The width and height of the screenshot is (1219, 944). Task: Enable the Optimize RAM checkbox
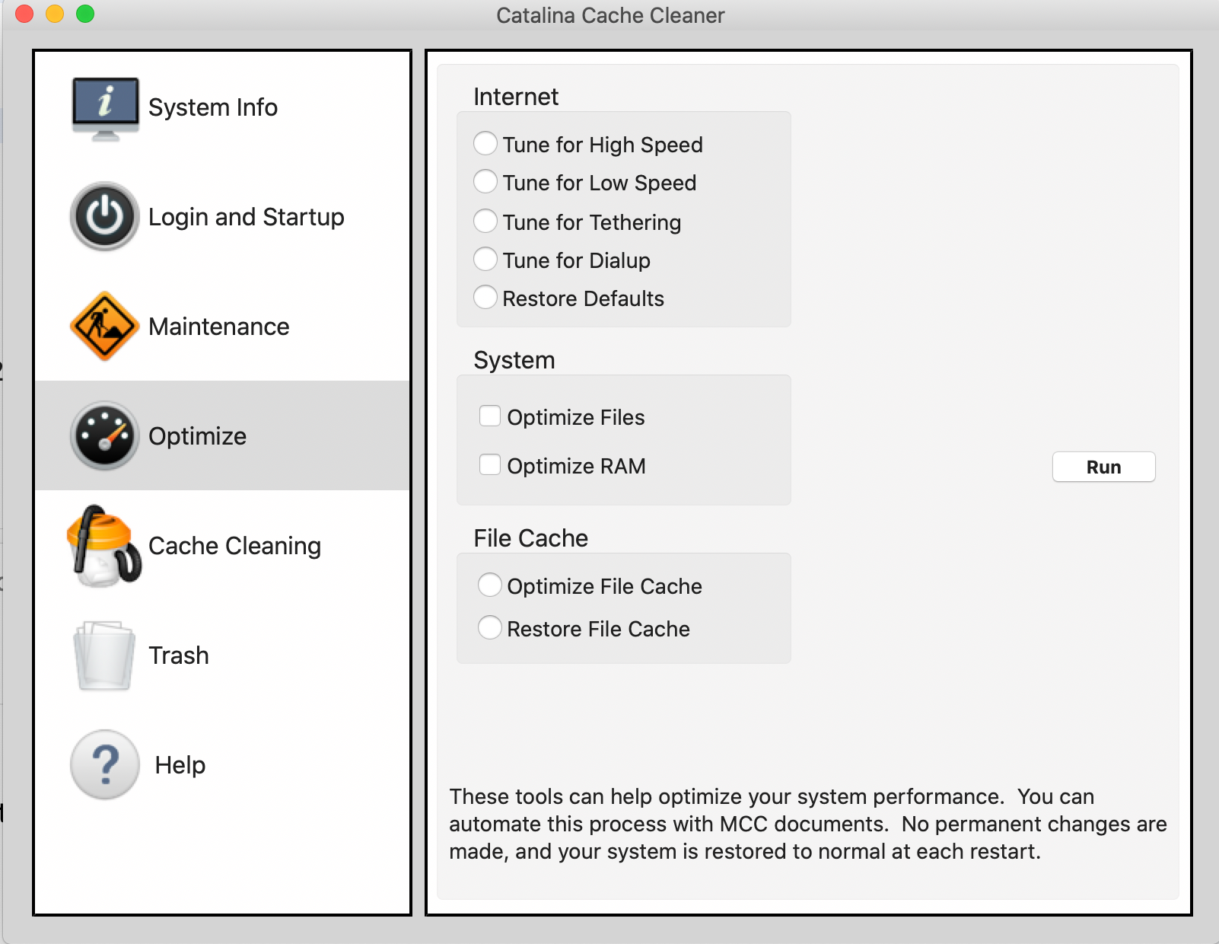pos(489,464)
